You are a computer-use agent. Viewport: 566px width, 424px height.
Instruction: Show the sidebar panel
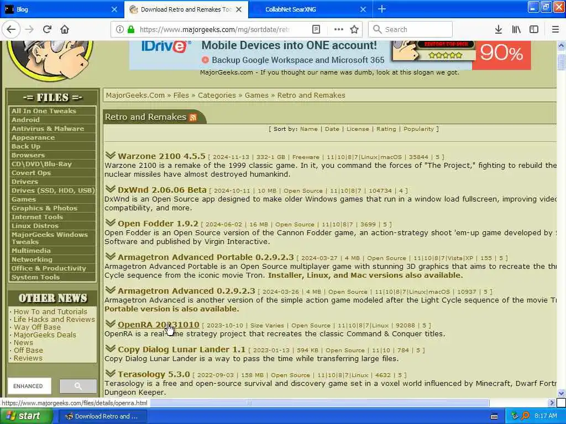[x=534, y=30]
